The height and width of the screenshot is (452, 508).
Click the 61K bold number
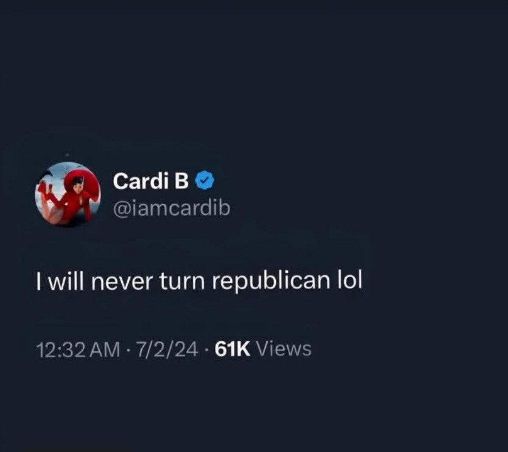click(232, 350)
